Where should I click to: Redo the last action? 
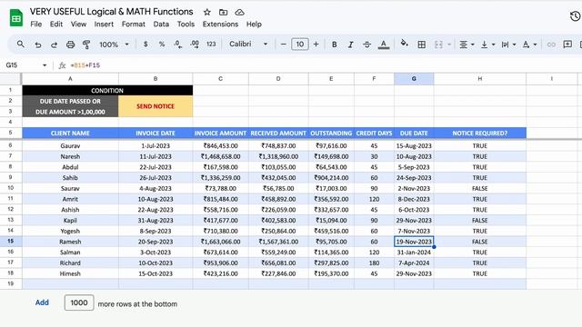pyautogui.click(x=55, y=45)
